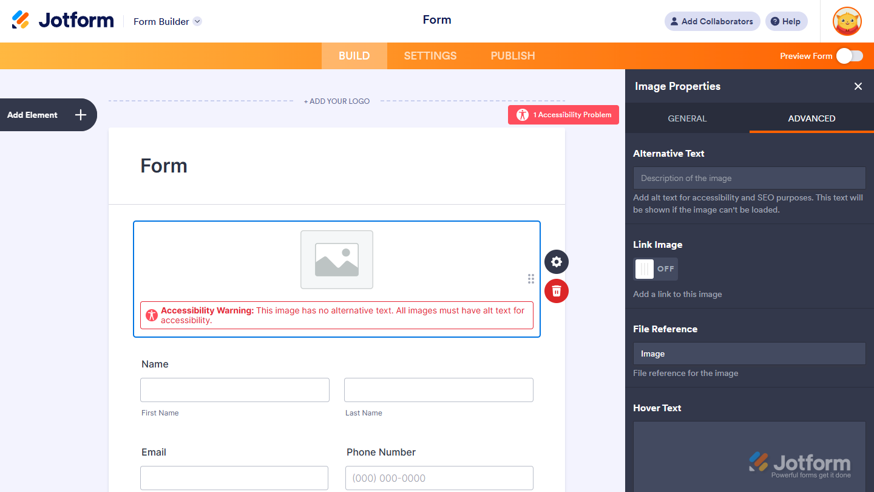Focus the File Reference input showing Image

click(749, 353)
